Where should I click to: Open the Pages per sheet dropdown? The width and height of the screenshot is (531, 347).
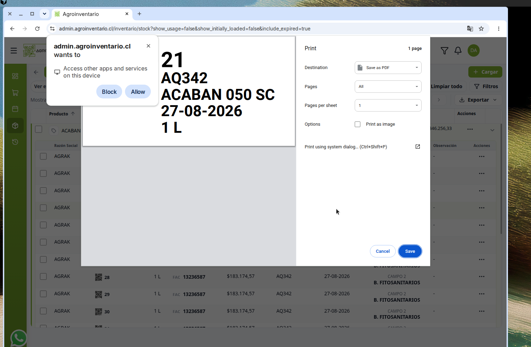(x=388, y=106)
